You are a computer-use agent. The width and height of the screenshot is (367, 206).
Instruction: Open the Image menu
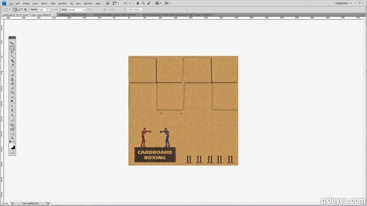(x=26, y=4)
